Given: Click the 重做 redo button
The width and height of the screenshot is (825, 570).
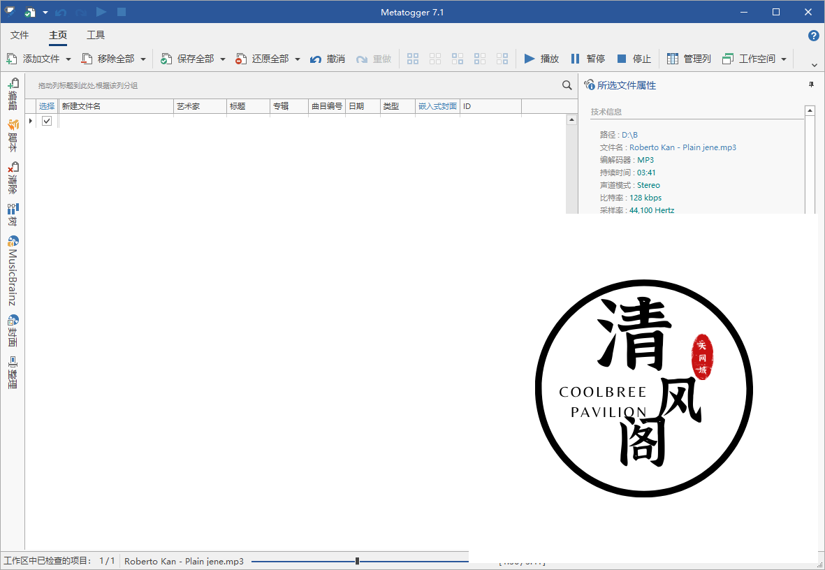Looking at the screenshot, I should click(374, 59).
